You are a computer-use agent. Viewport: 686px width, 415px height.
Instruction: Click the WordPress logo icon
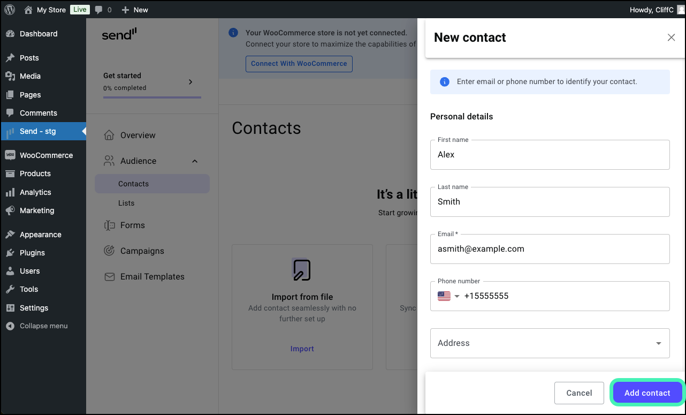10,10
